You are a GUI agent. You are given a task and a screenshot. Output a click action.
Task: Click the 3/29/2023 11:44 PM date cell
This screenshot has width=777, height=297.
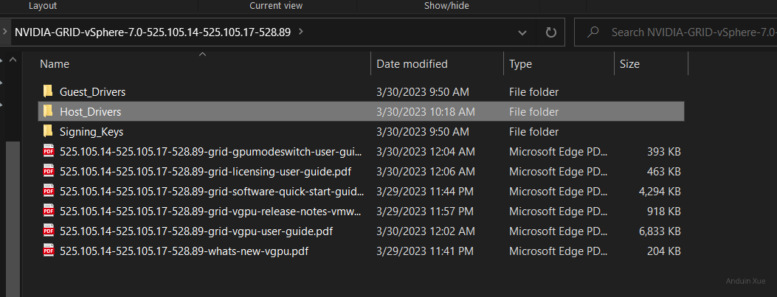[x=425, y=192]
